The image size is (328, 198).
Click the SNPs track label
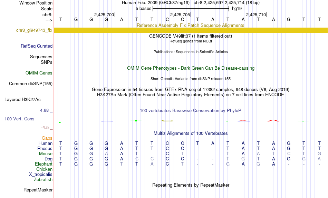[x=47, y=62]
